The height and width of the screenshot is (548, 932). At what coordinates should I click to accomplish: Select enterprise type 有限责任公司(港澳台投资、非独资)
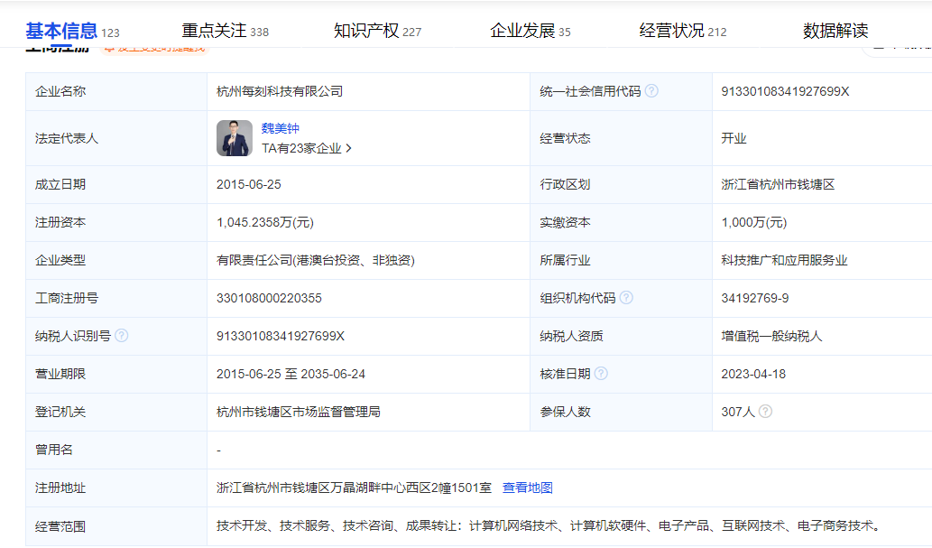pos(316,260)
